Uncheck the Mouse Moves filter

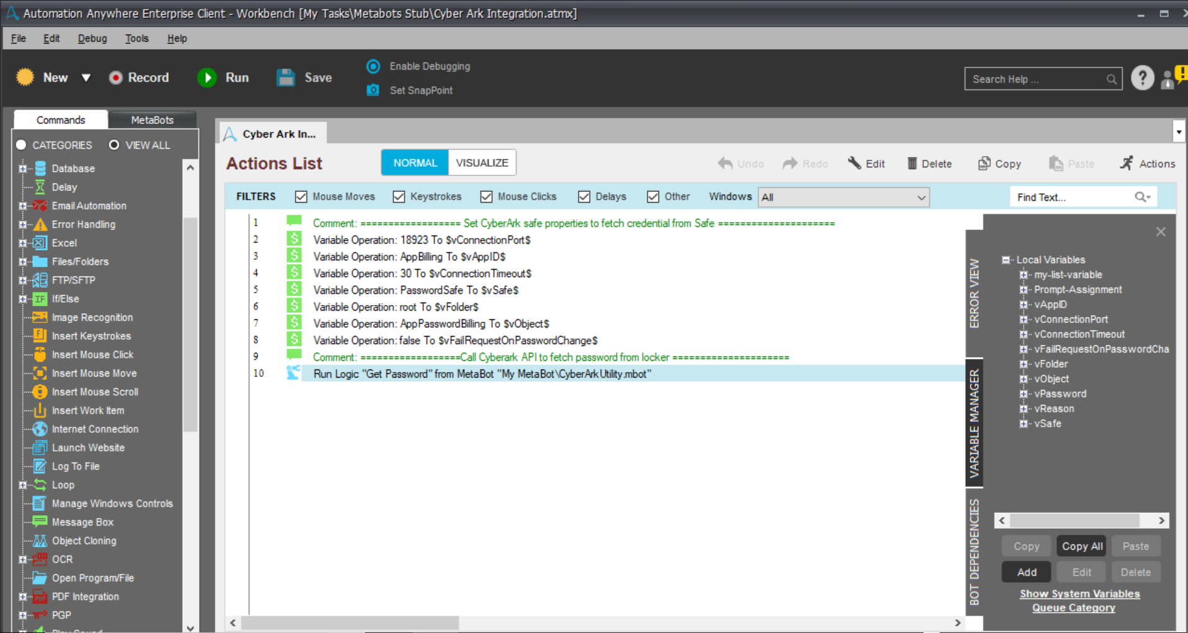pyautogui.click(x=301, y=197)
